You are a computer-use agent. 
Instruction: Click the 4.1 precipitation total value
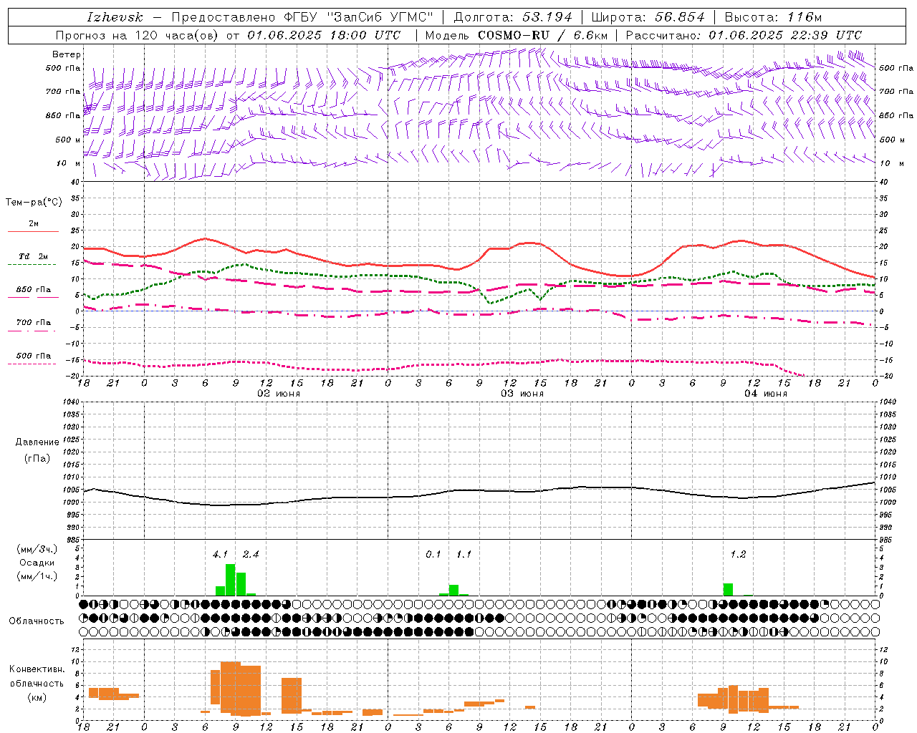pyautogui.click(x=220, y=554)
